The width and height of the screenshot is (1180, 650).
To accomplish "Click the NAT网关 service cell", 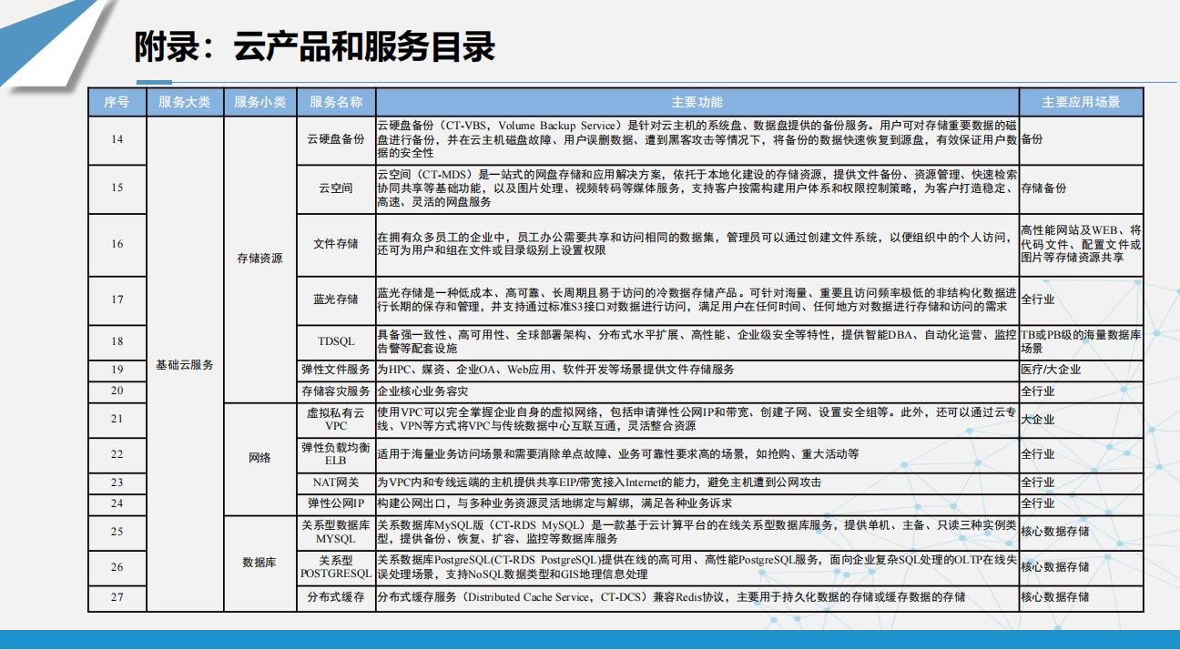I will point(336,482).
